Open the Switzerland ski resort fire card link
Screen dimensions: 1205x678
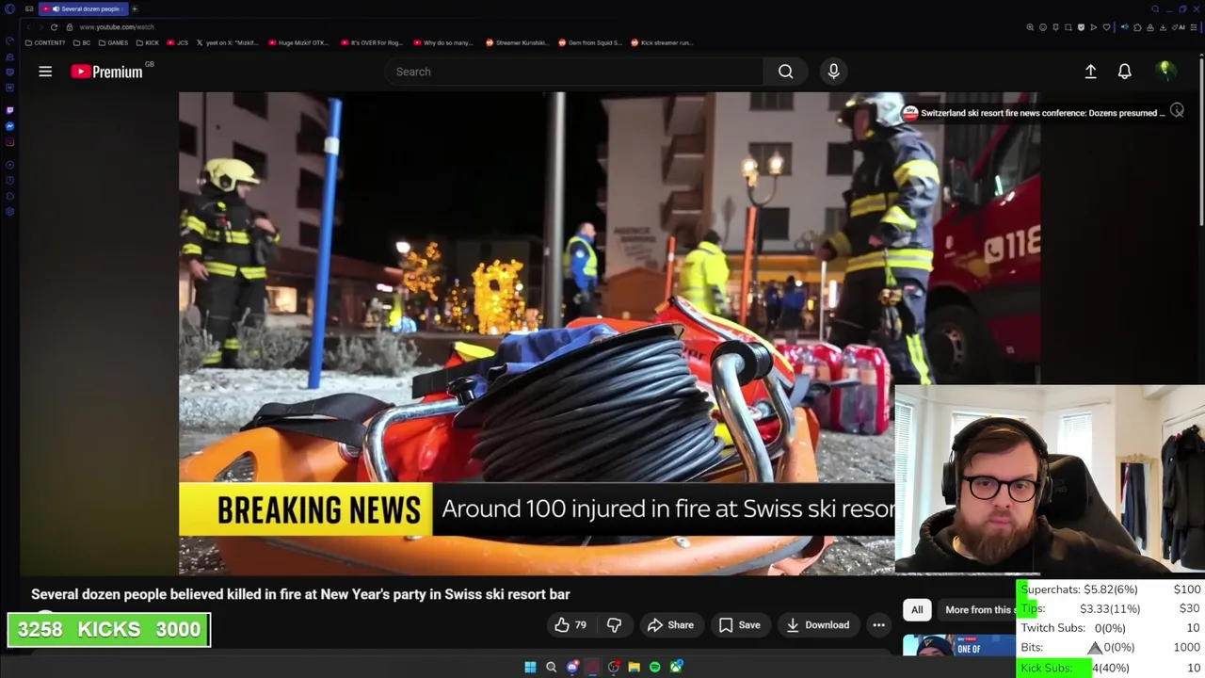click(x=1033, y=113)
